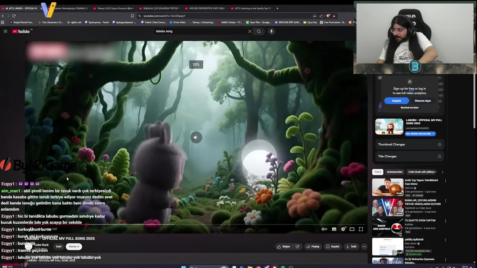Image resolution: width=477 pixels, height=268 pixels.
Task: Click 'Remind me later' link
Action: pos(410,108)
